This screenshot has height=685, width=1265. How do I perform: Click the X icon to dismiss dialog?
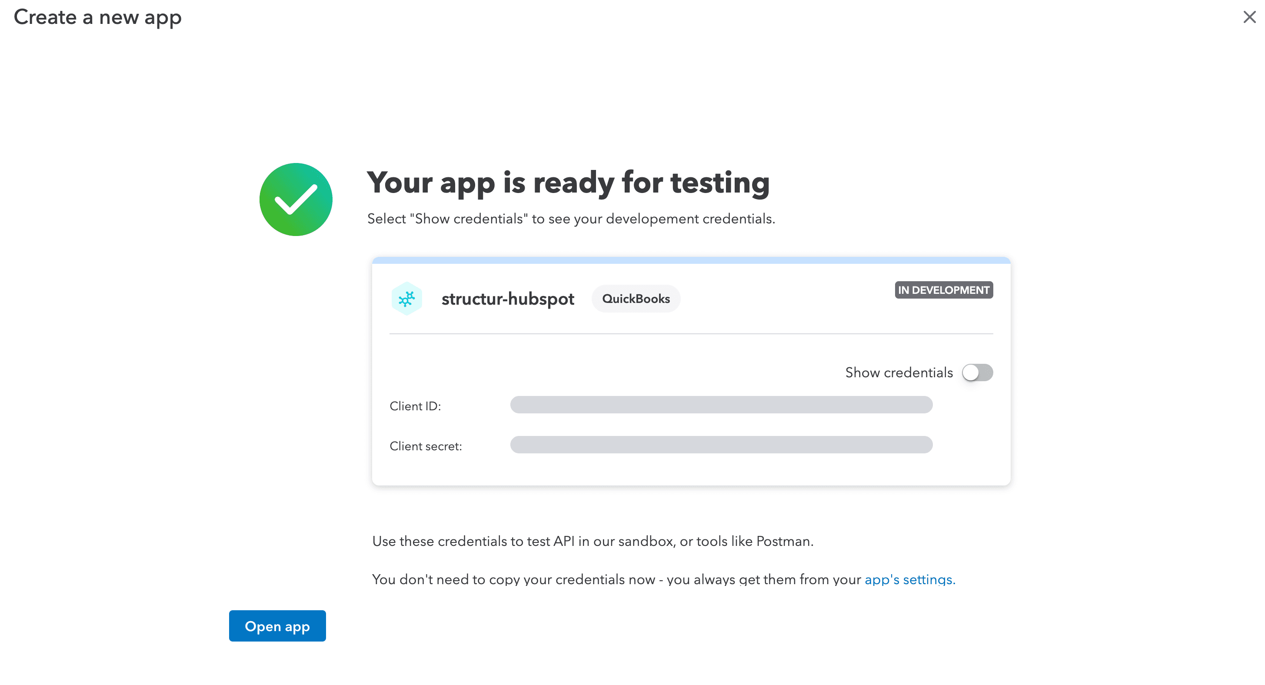coord(1249,17)
